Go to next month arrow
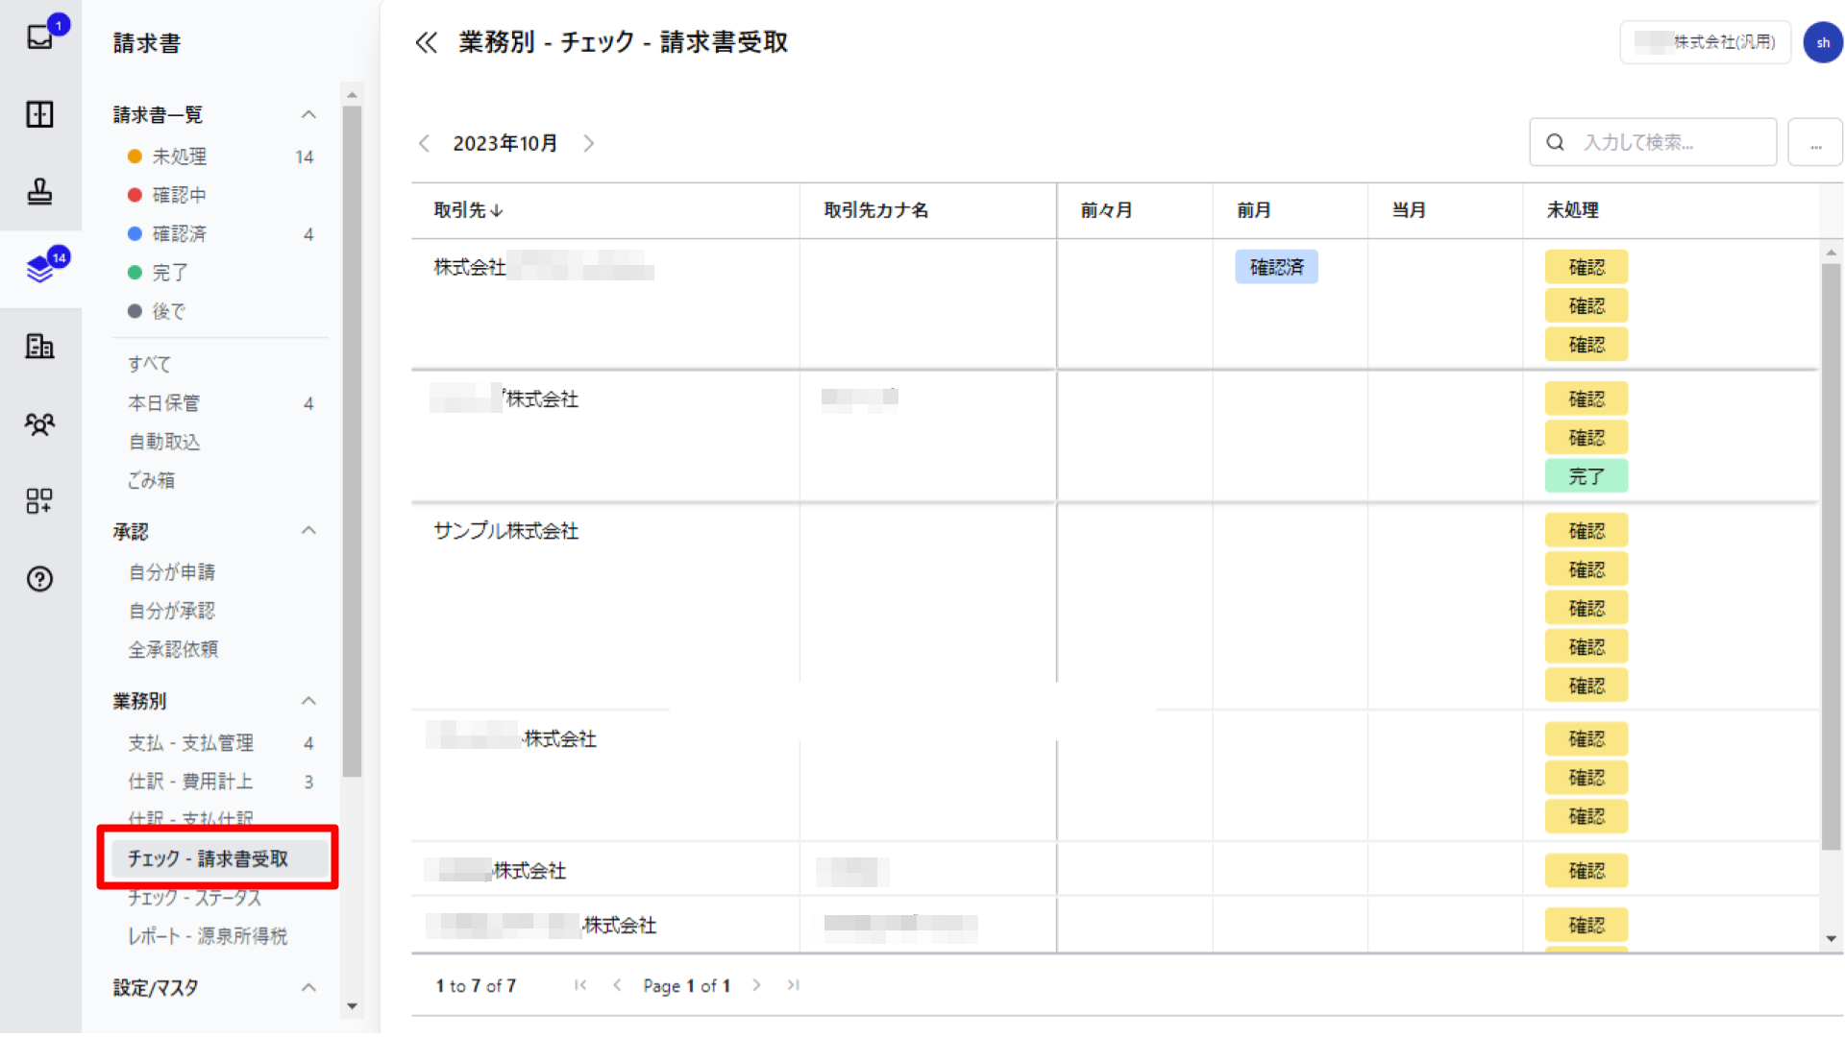This screenshot has height=1037, width=1845. coord(589,143)
